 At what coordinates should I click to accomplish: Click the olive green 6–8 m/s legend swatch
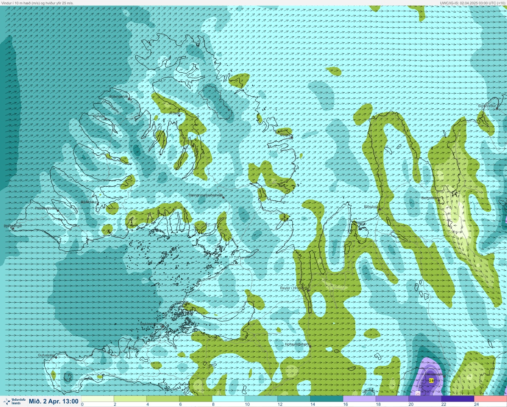(196, 399)
